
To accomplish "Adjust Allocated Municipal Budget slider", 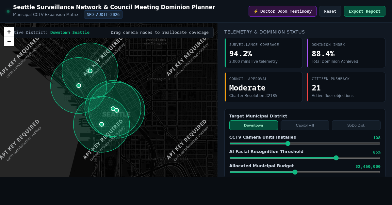I will coord(305,172).
